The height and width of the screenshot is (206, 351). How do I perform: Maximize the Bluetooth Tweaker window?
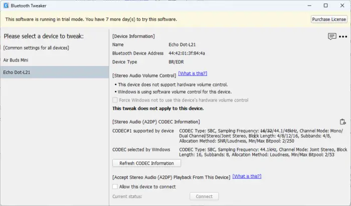pos(326,5)
